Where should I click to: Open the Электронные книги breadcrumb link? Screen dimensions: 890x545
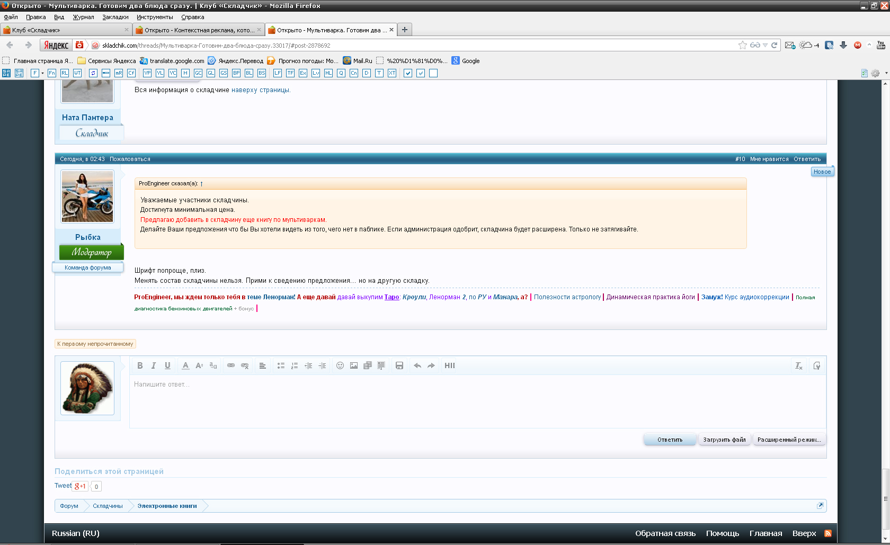tap(167, 506)
